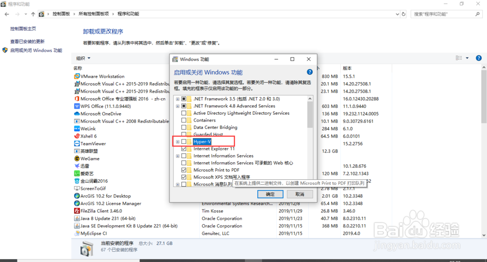This screenshot has height=262, width=487.
Task: Click the 爱奇艺 program icon
Action: pos(77,174)
